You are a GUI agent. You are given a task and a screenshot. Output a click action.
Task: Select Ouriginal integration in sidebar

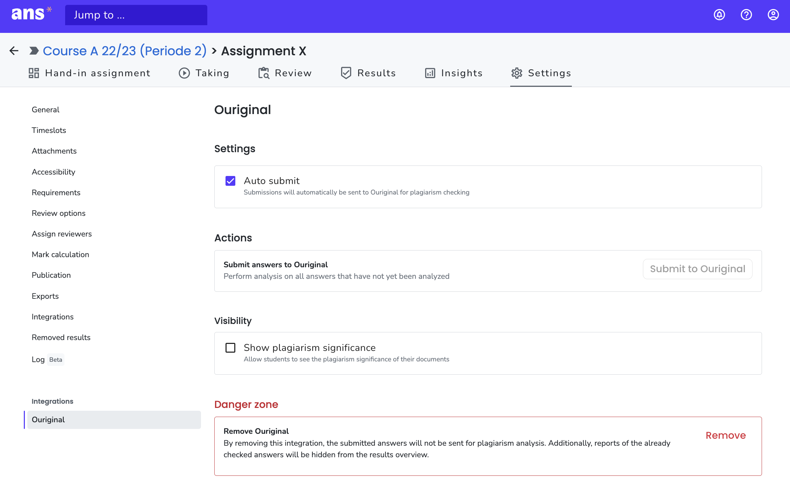coord(114,419)
